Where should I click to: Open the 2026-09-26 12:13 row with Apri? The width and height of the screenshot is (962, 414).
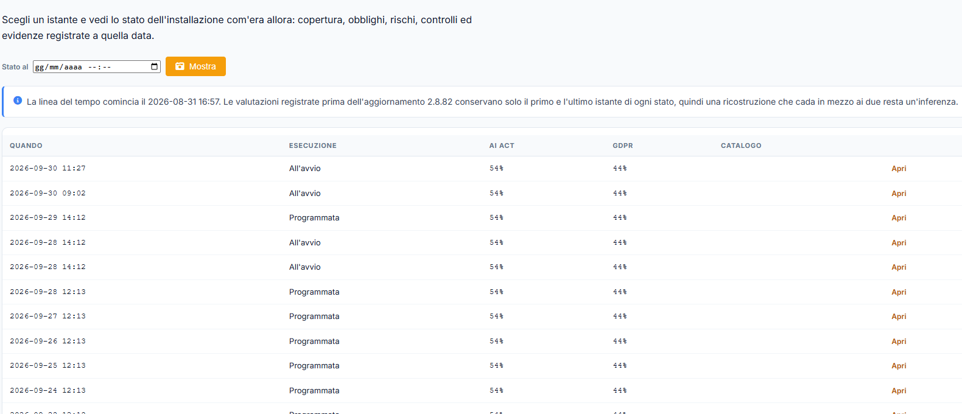pyautogui.click(x=899, y=342)
